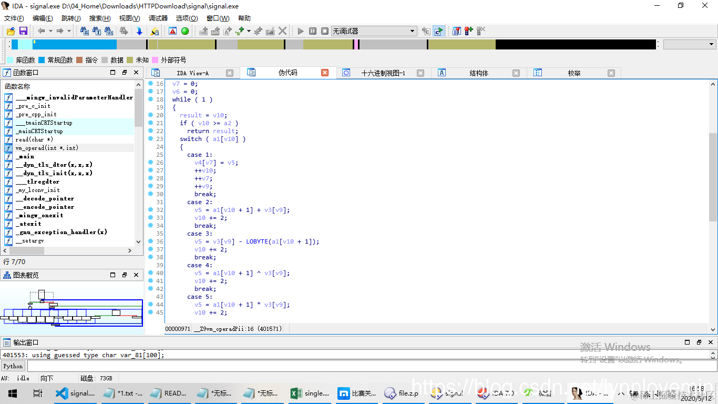Click the red warning window icon
Viewport: 718px width, 404px height.
pos(172,31)
